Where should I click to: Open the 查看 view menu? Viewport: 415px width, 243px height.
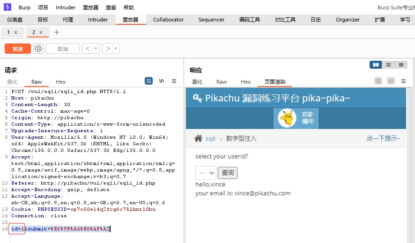[111, 7]
